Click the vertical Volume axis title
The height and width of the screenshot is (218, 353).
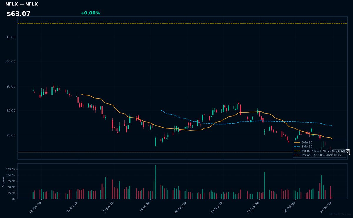tap(4, 181)
